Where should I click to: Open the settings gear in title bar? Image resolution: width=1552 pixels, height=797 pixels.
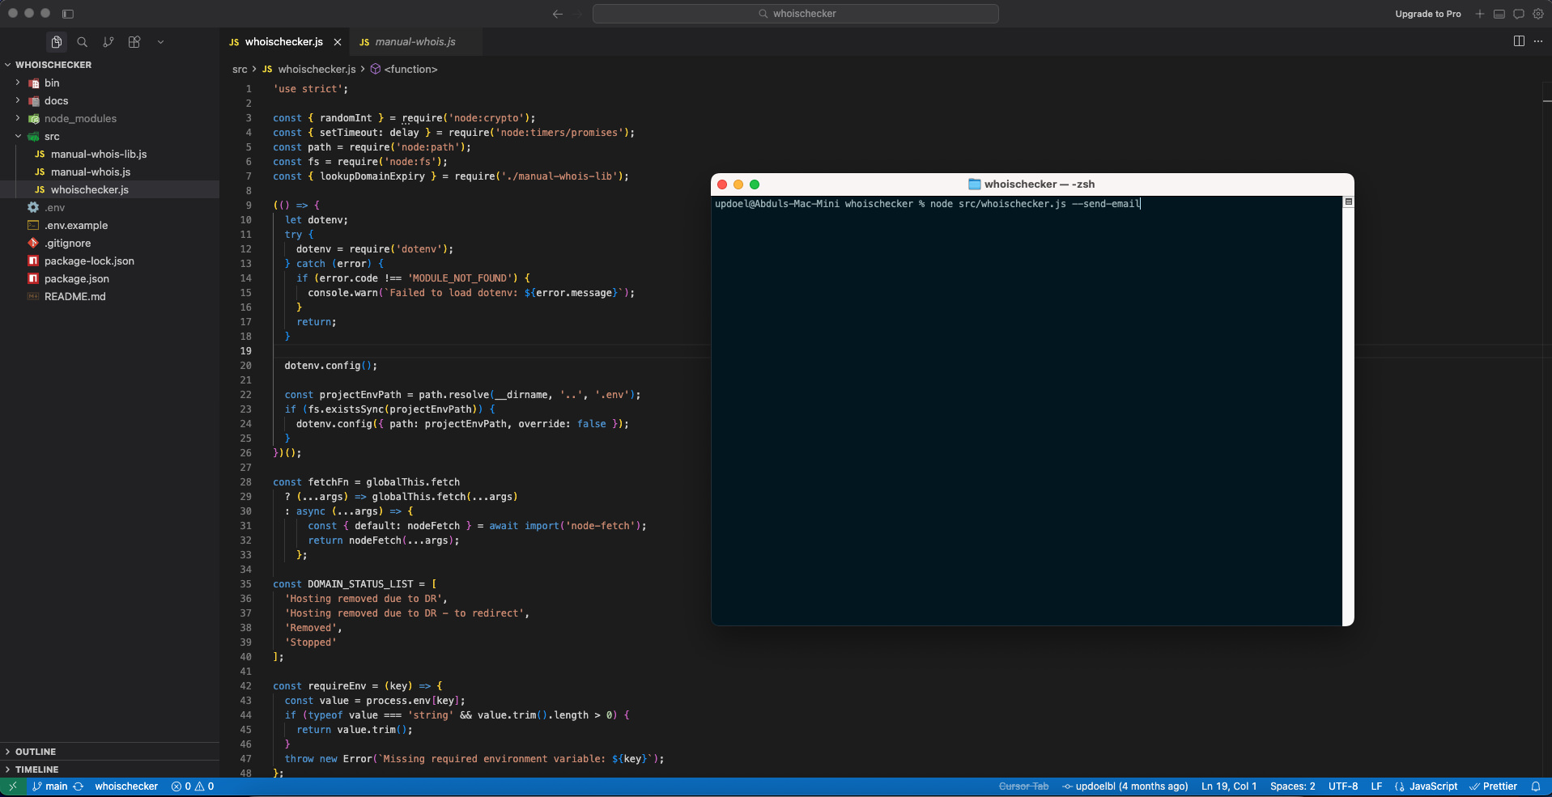pos(1538,14)
